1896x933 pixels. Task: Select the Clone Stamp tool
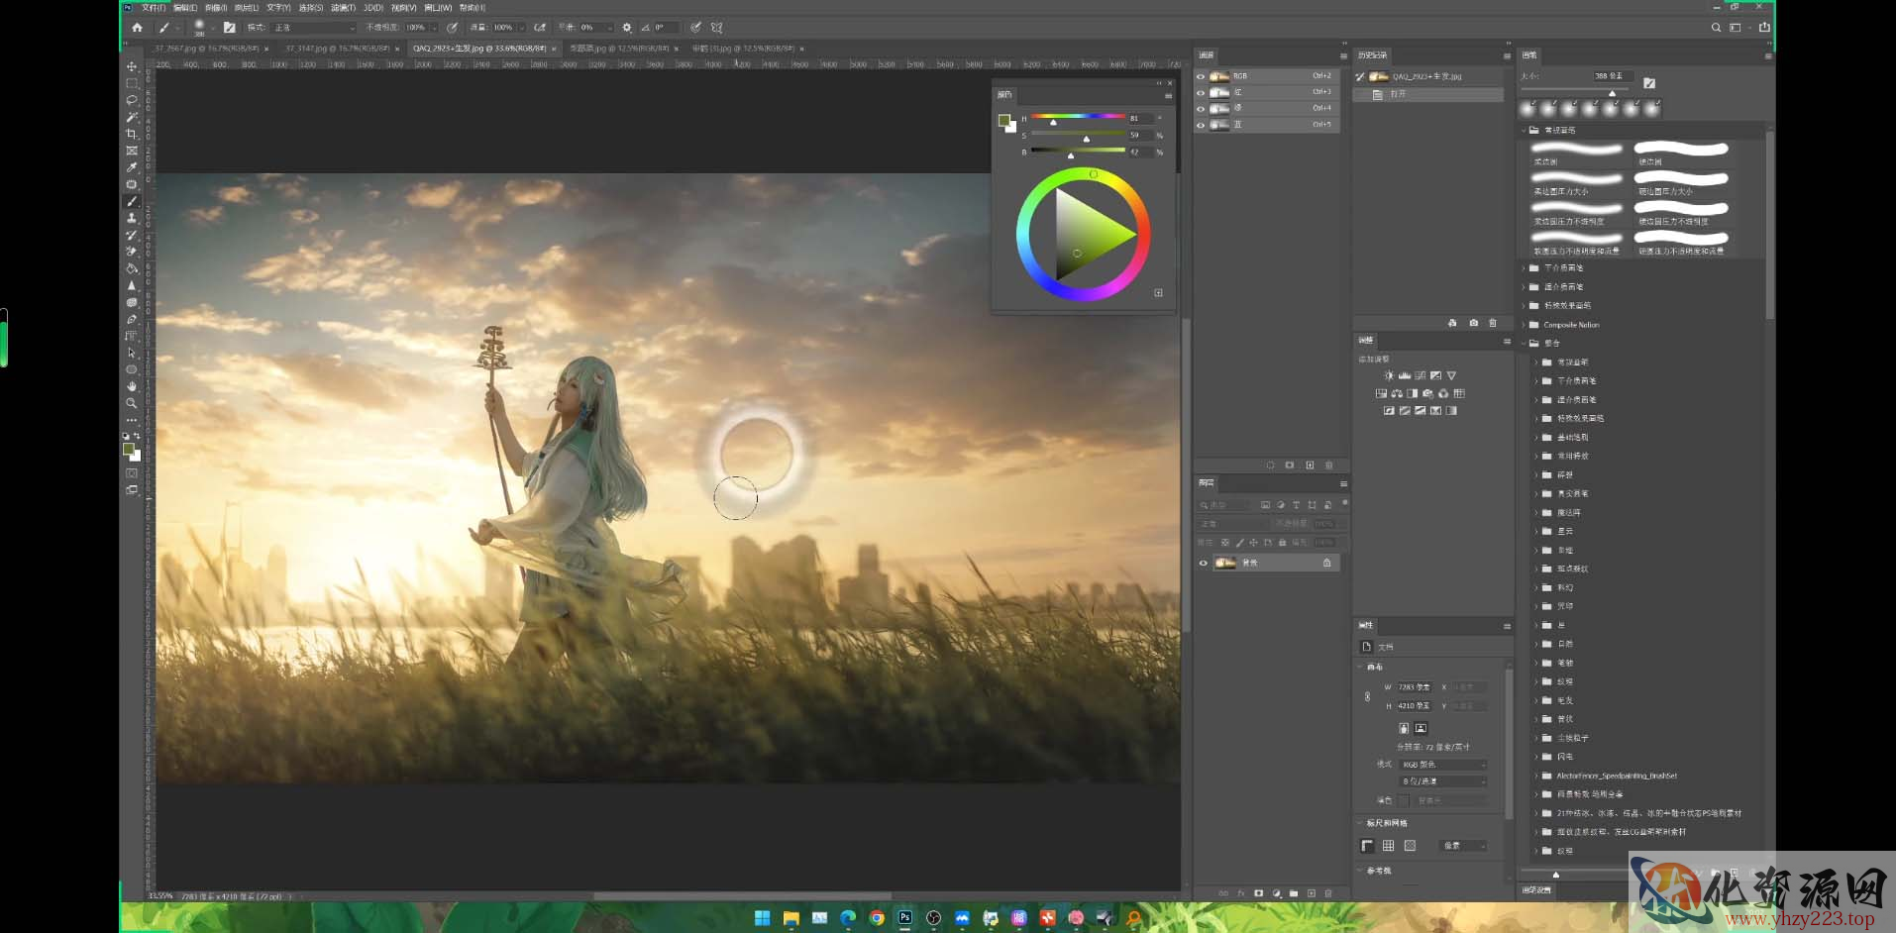[131, 218]
